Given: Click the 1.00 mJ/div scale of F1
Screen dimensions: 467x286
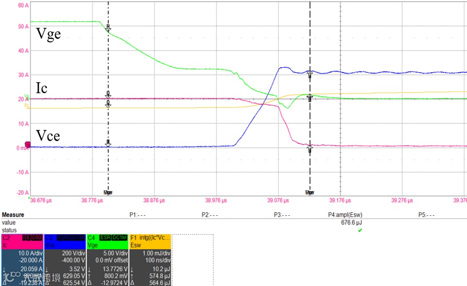Looking at the screenshot, I should (156, 253).
